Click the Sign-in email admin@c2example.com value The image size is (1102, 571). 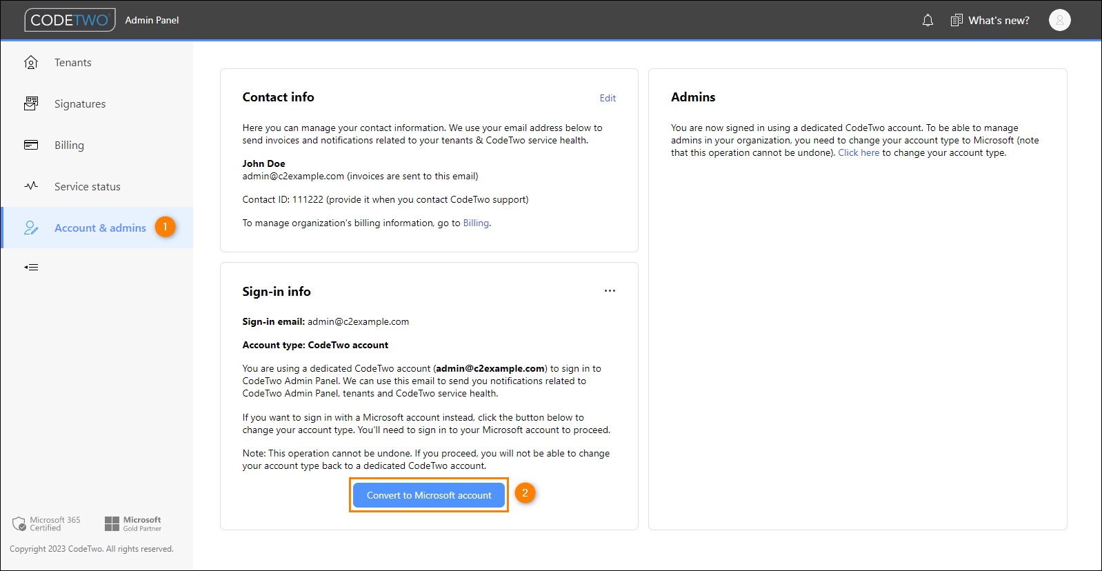click(358, 321)
